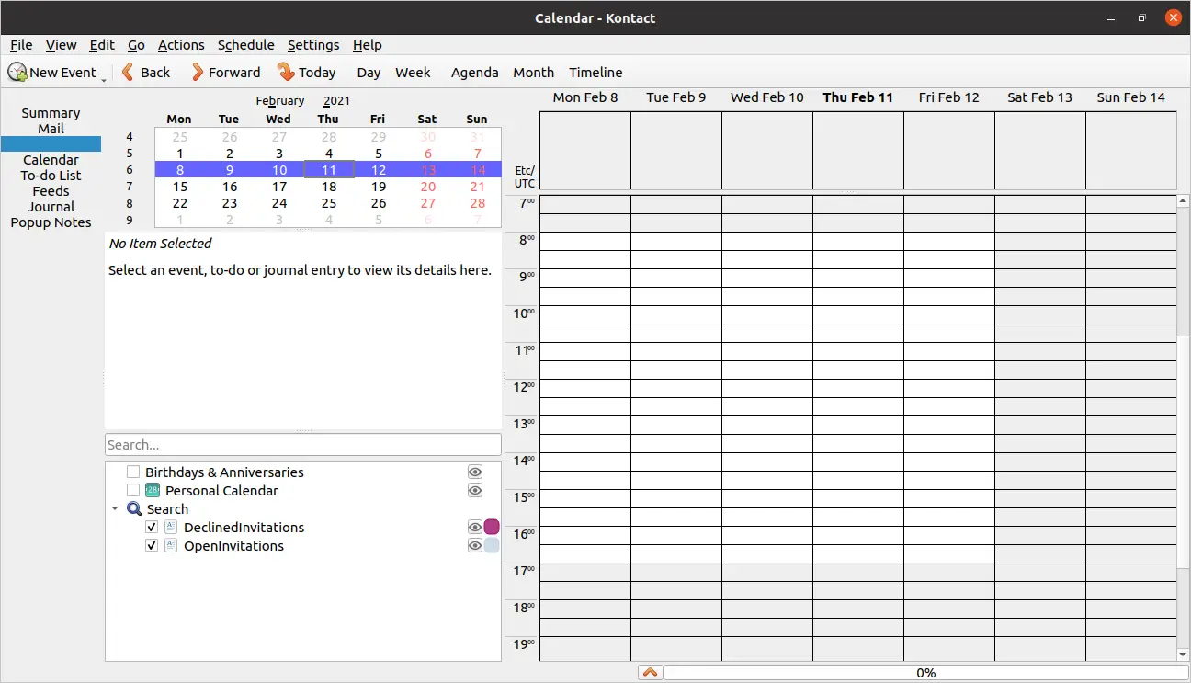Screen dimensions: 1191x683
Task: Go Forward one week
Action: tap(225, 72)
